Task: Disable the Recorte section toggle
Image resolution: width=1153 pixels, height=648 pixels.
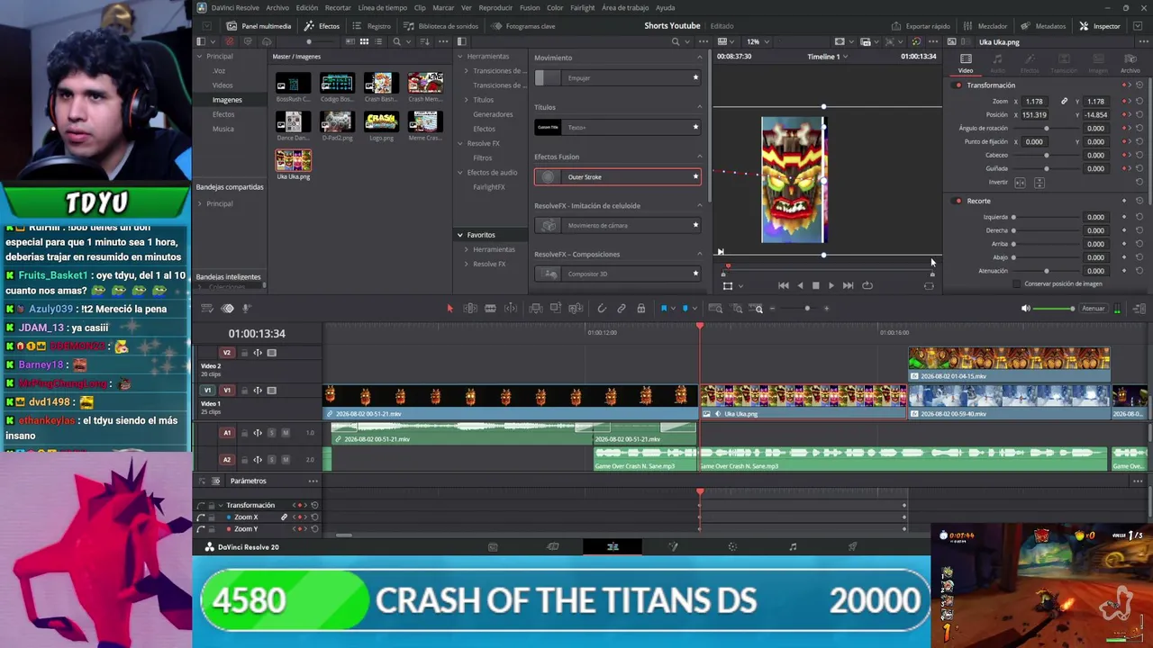Action: point(958,201)
